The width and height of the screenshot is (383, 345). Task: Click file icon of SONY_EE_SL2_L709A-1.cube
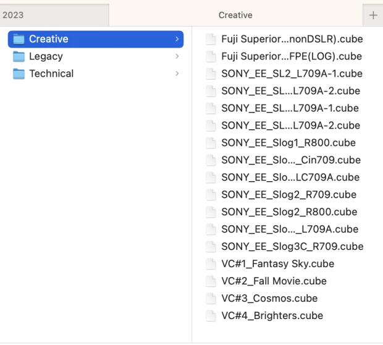click(x=211, y=74)
